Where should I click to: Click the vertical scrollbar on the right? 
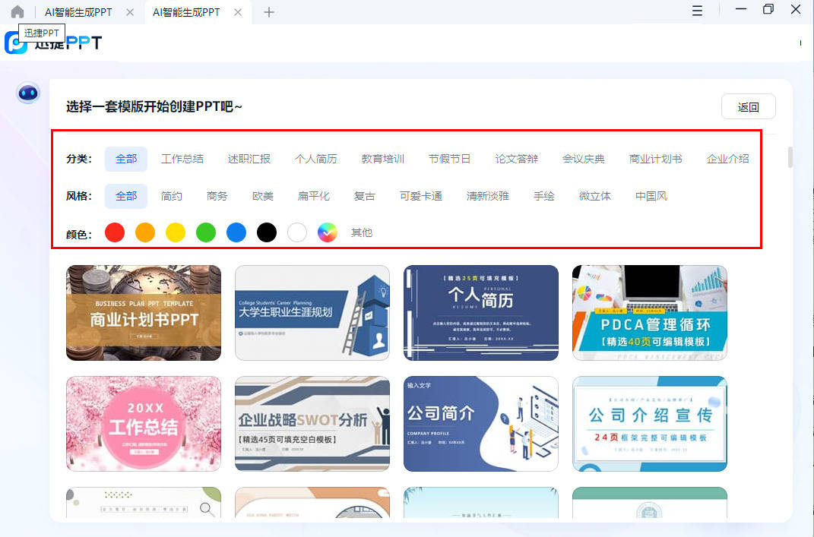coord(790,156)
